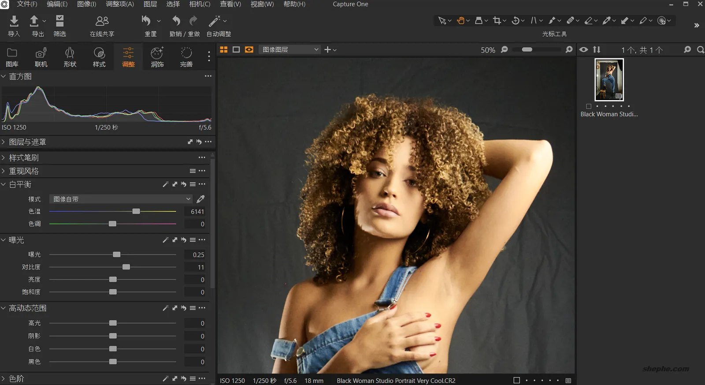Click zoom-out magnifier beside 50%
705x385 pixels.
(505, 50)
